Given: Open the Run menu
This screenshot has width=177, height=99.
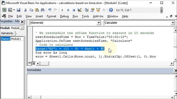Looking at the screenshot, I should (x=75, y=16).
